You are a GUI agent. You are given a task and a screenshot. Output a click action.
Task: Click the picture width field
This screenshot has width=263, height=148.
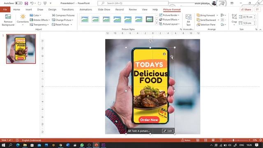[x=248, y=23]
